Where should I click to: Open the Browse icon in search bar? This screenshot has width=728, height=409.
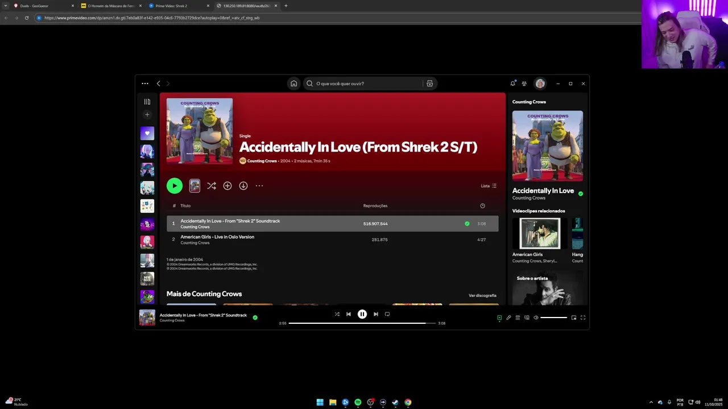point(429,84)
